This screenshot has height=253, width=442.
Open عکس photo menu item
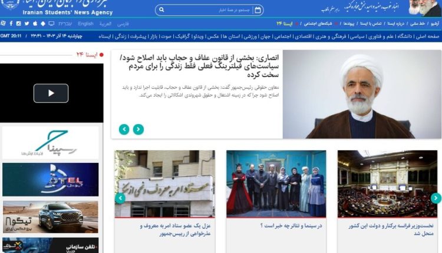pos(213,36)
